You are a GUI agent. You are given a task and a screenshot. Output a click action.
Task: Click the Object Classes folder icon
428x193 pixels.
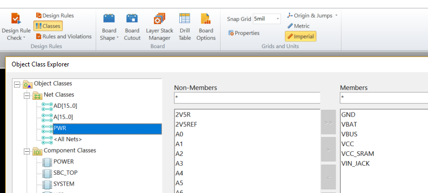coord(28,85)
